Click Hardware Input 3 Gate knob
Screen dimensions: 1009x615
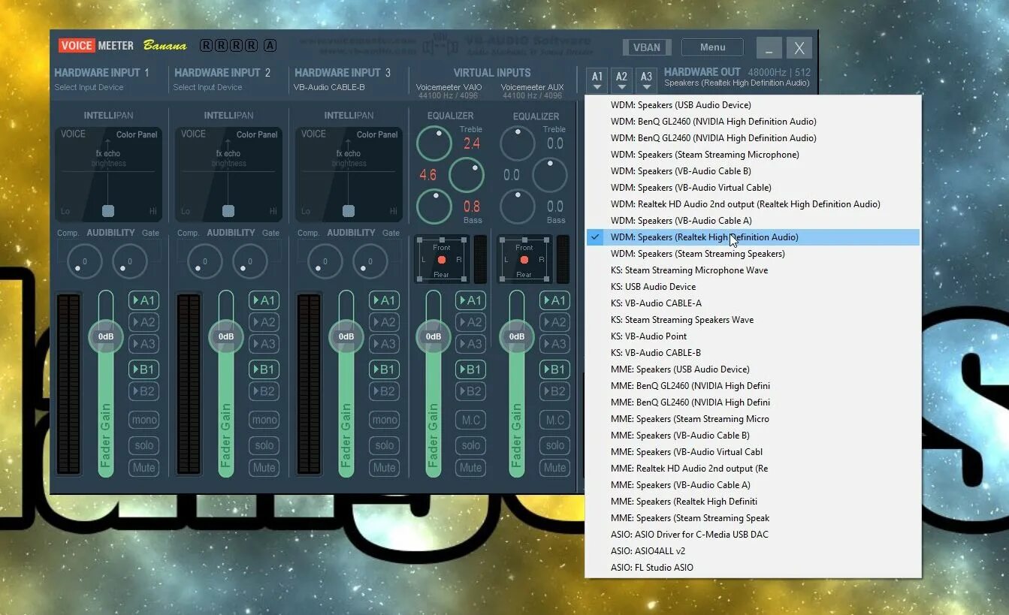370,262
